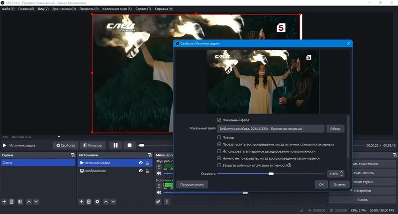This screenshot has height=214, width=398.
Task: Uncheck Локальный файл checkbox
Action: [x=219, y=120]
